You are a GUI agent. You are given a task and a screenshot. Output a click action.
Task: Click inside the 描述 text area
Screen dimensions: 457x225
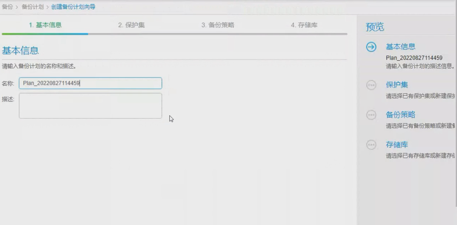90,105
